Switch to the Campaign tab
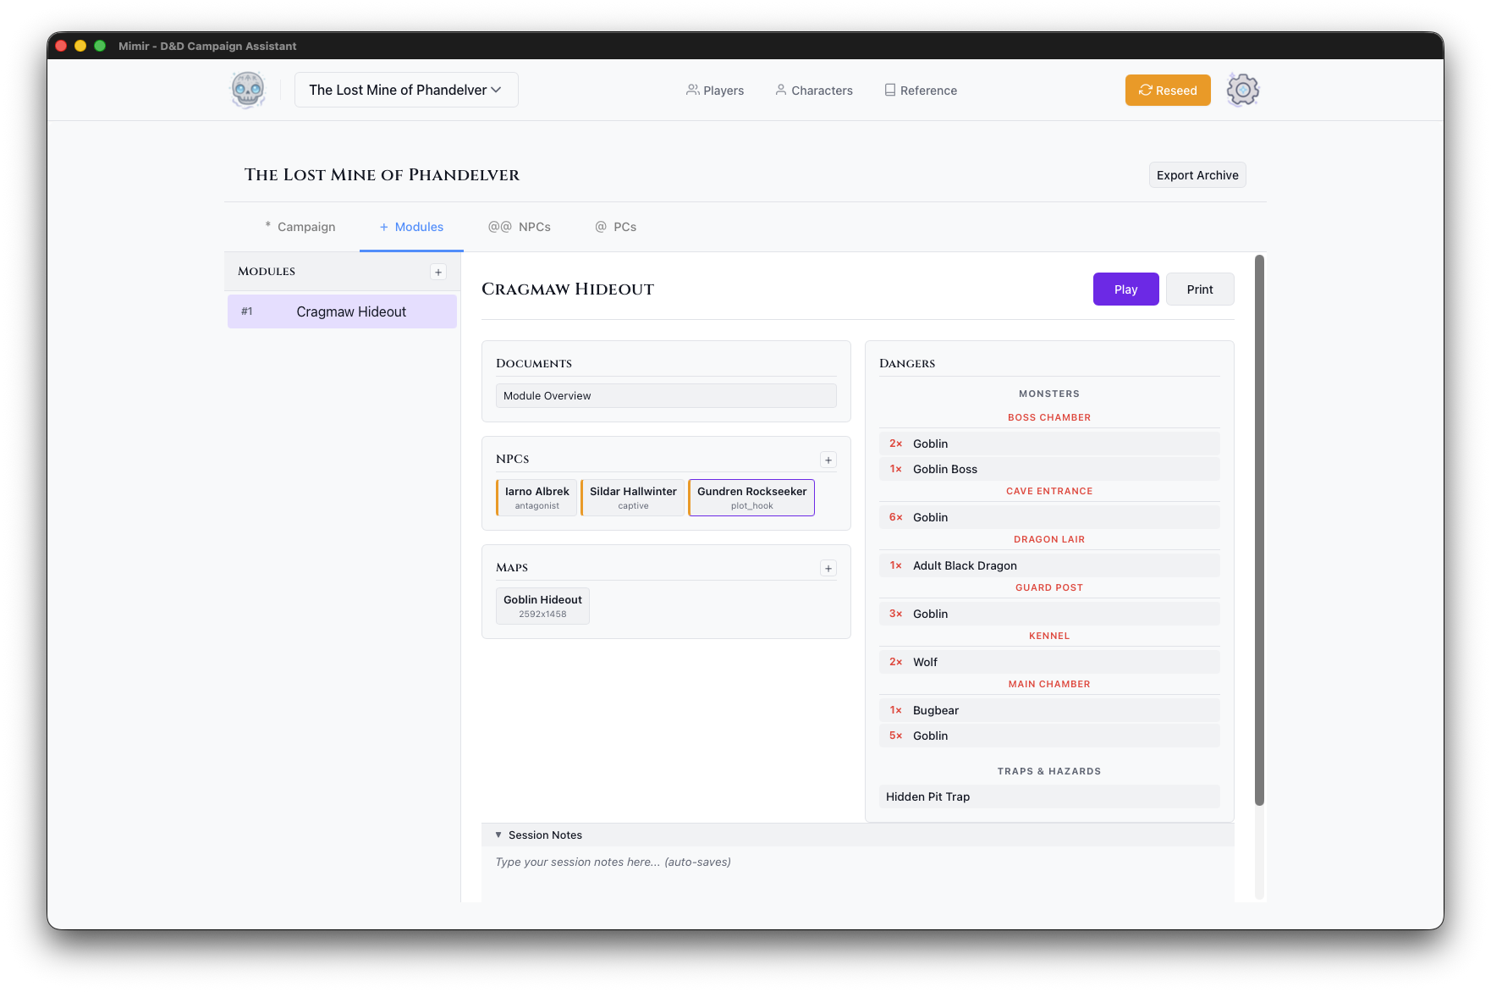Screen dimensions: 1491x992 pyautogui.click(x=300, y=227)
